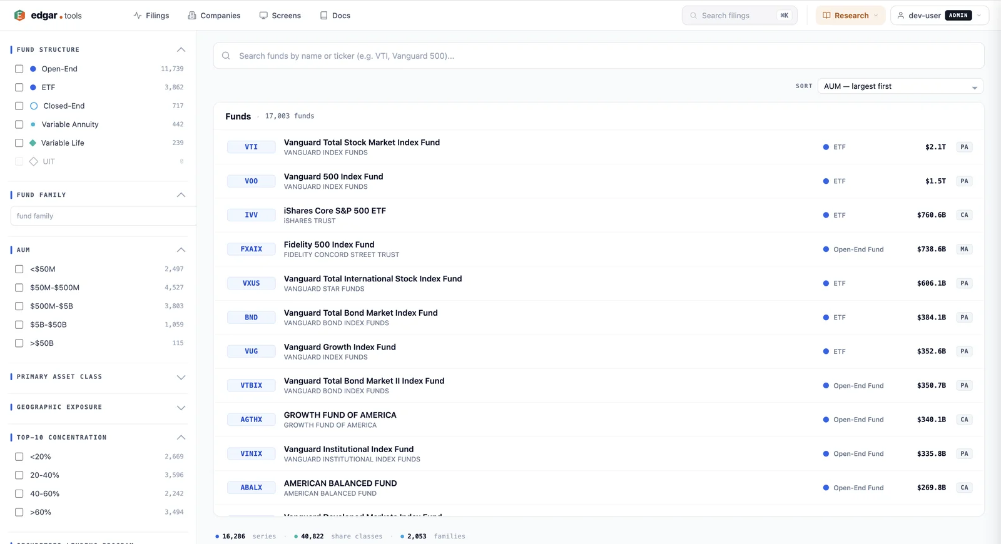This screenshot has width=1001, height=544.
Task: Go to the Screens nav item
Action: coord(280,16)
